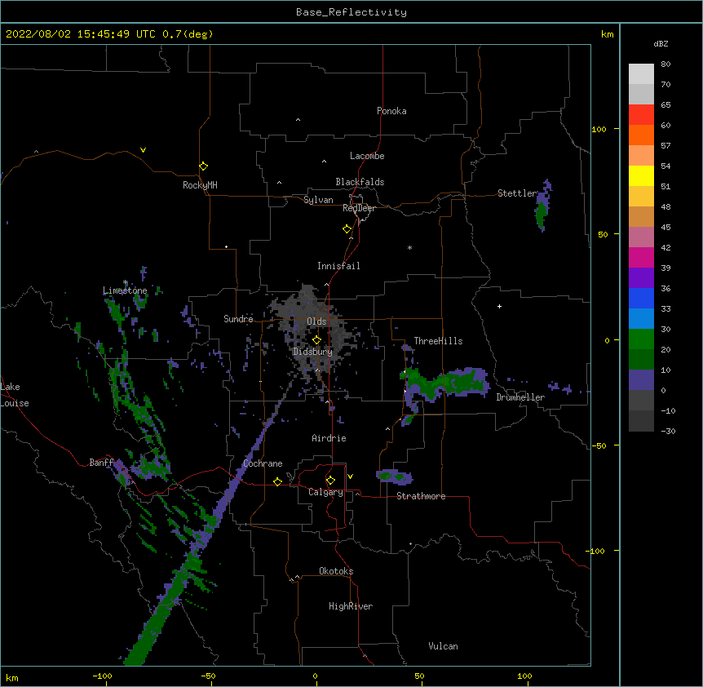Click the small echo cell above Strathmore
703x687 pixels.
click(394, 476)
